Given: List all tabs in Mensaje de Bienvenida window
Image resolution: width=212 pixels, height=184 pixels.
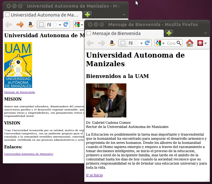Looking at the screenshot, I should pos(205,33).
